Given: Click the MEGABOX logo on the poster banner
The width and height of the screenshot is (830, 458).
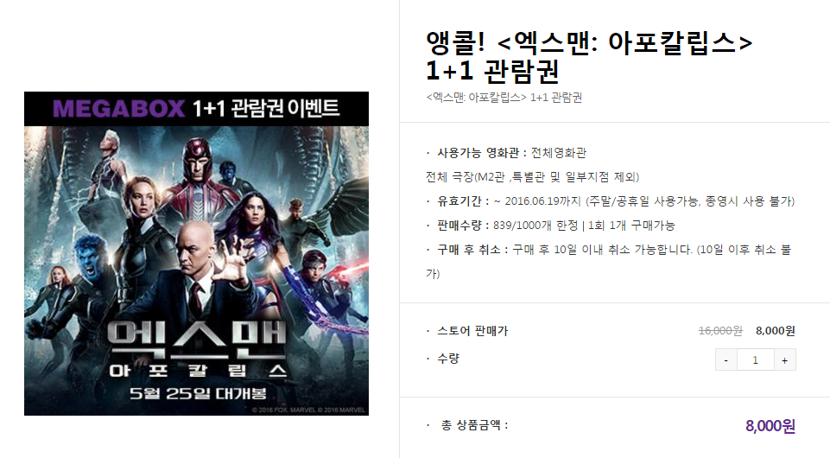Looking at the screenshot, I should pos(118,109).
